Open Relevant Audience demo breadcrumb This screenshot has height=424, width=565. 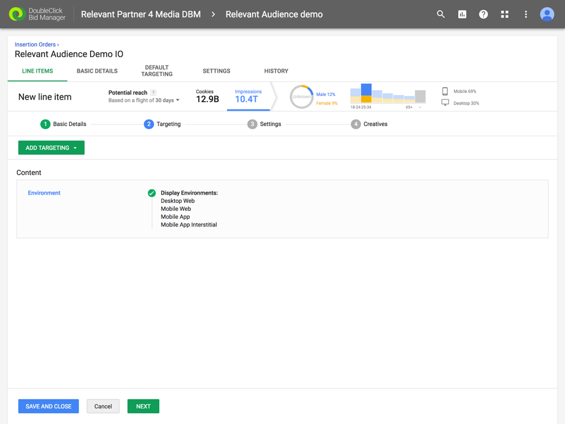tap(274, 14)
